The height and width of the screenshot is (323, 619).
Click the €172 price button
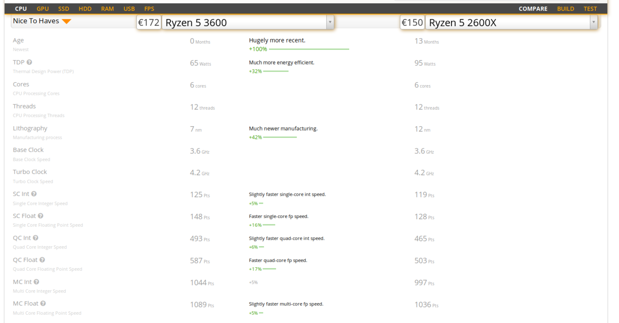148,22
